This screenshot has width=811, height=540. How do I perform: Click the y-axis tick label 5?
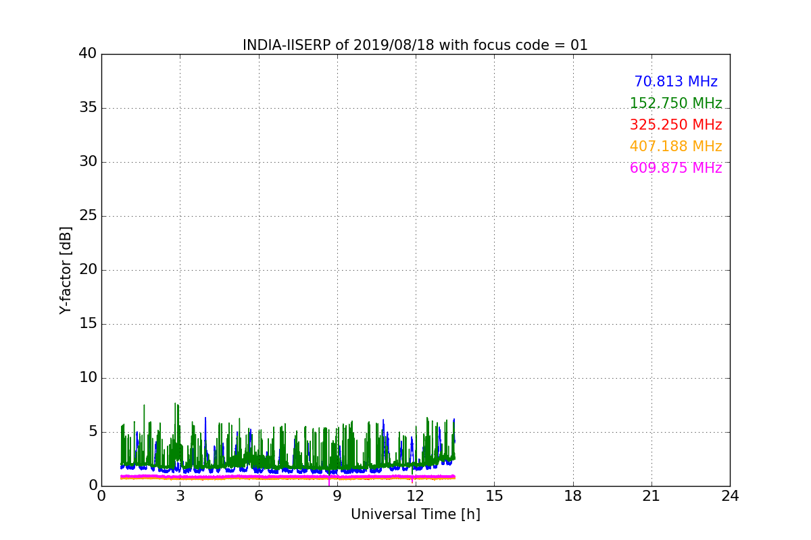[93, 431]
